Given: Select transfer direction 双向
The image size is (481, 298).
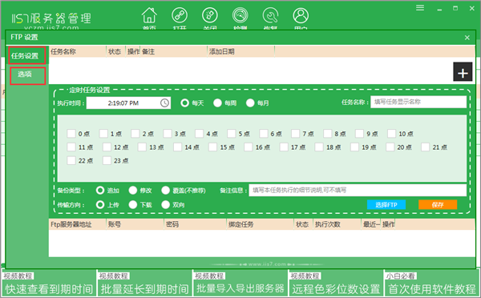Looking at the screenshot, I should 166,204.
